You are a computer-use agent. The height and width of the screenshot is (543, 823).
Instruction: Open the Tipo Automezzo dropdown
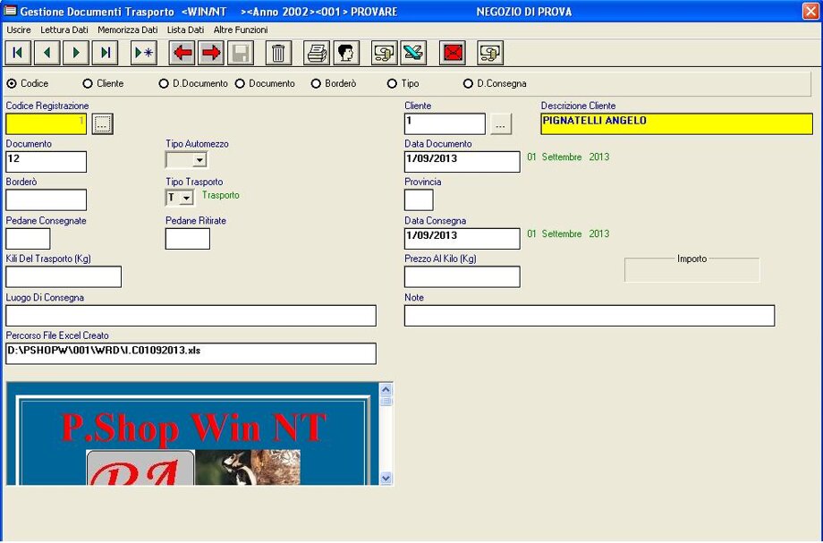pyautogui.click(x=199, y=161)
